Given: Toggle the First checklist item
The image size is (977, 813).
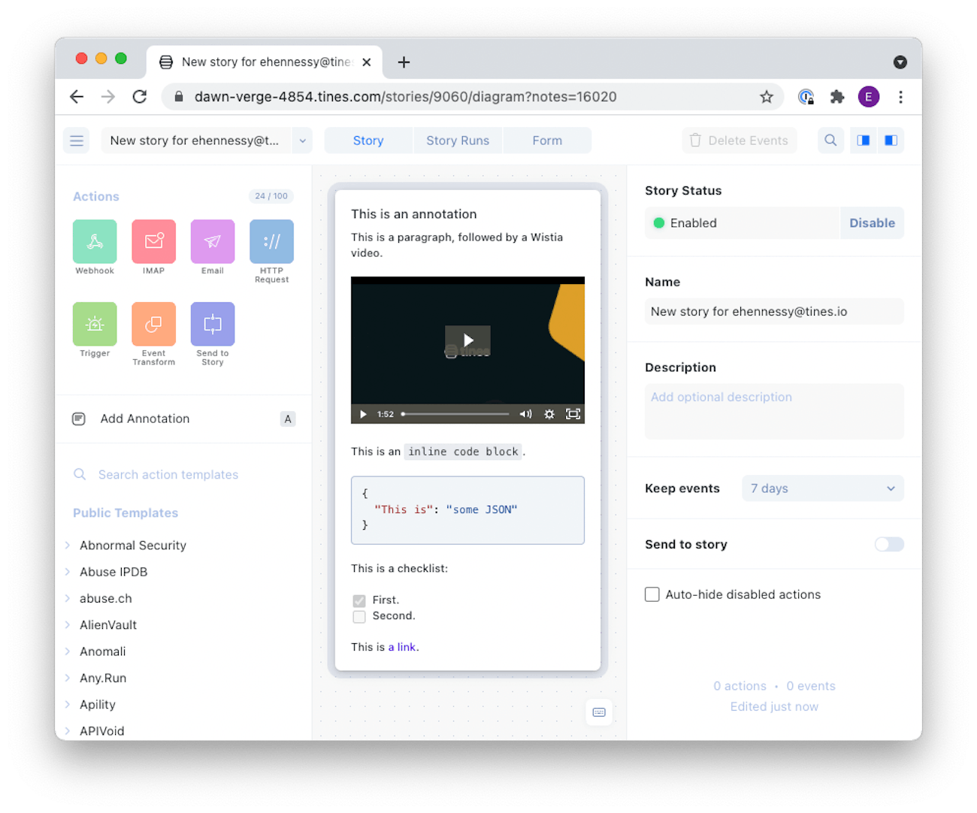Looking at the screenshot, I should [359, 600].
